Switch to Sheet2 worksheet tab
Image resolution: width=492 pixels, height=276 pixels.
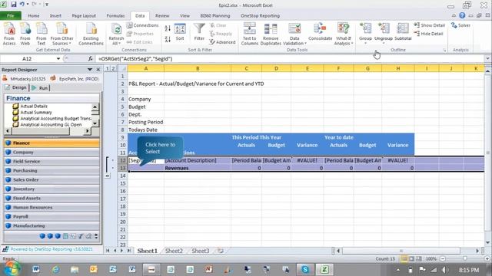pyautogui.click(x=174, y=251)
